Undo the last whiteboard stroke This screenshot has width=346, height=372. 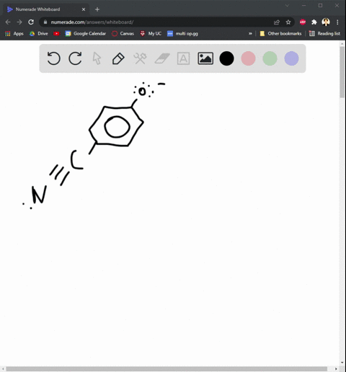[53, 58]
